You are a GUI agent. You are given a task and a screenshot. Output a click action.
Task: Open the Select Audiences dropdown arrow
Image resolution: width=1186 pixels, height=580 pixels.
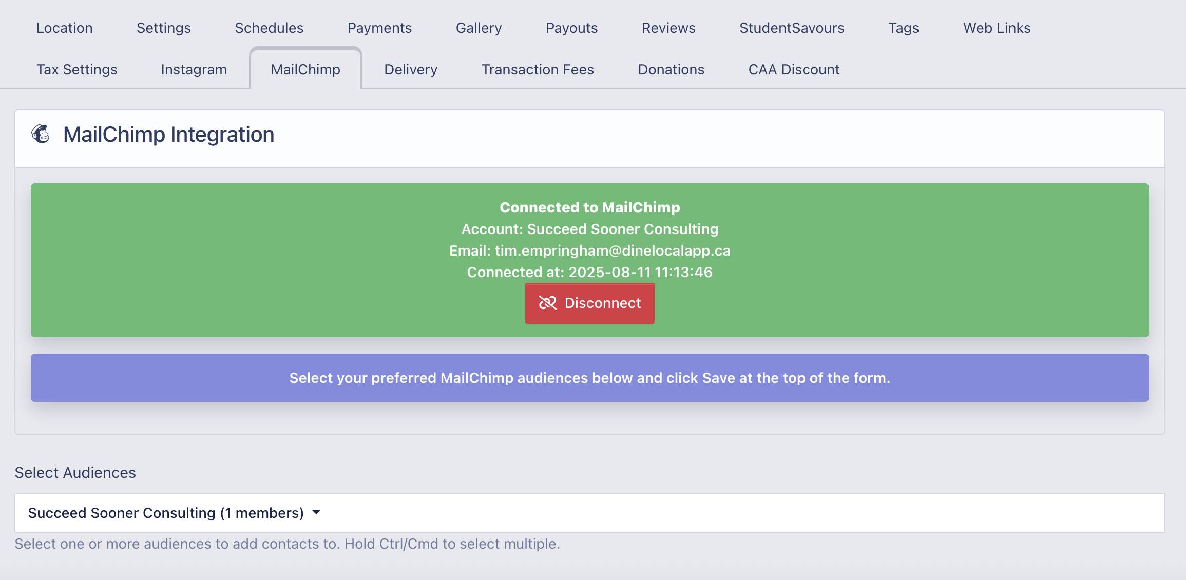pos(316,512)
